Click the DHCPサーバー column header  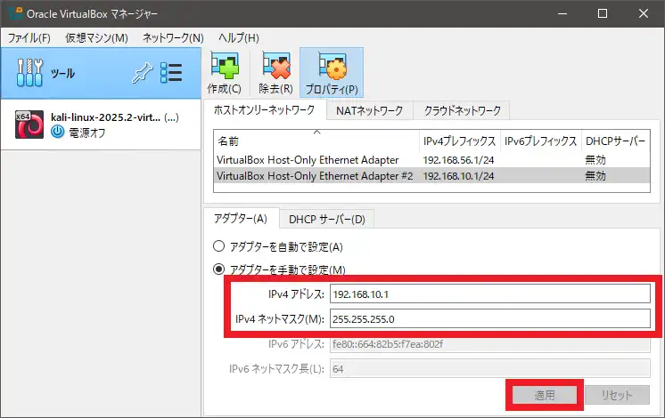click(615, 141)
